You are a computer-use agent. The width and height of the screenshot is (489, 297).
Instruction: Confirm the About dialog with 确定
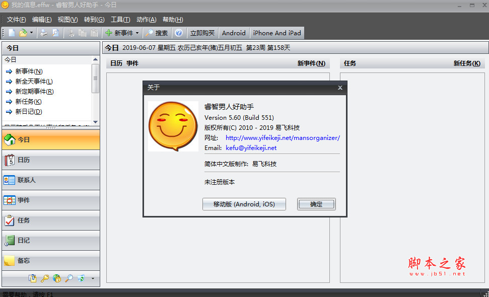[316, 204]
